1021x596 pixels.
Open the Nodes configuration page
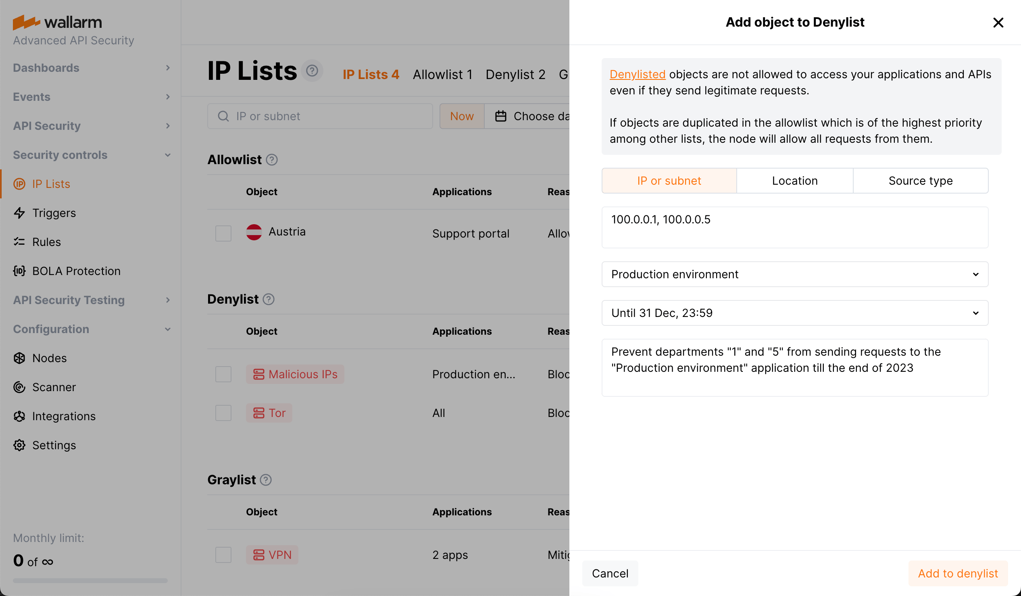49,358
